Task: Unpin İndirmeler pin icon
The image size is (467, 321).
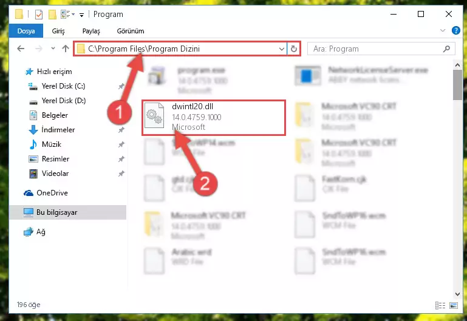Action: (121, 130)
